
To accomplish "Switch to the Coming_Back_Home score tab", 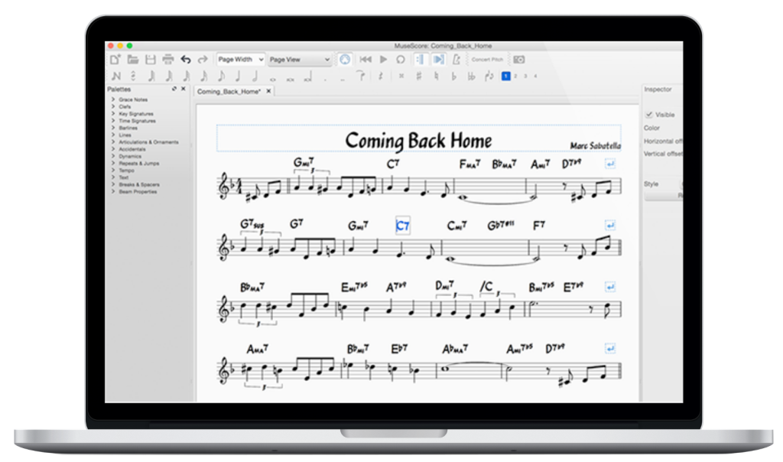I will 229,92.
